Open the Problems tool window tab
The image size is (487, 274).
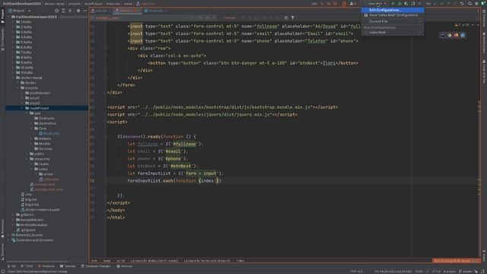[x=46, y=266]
